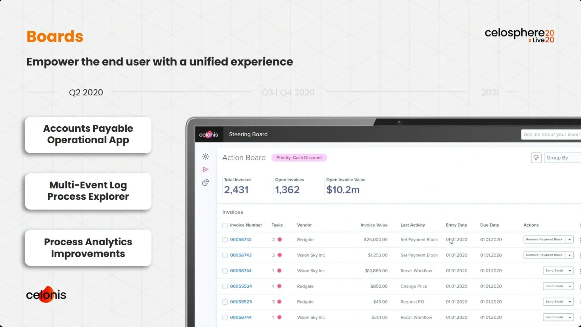Tick the checkbox for invoice 00055524
This screenshot has width=581, height=327.
(x=225, y=286)
